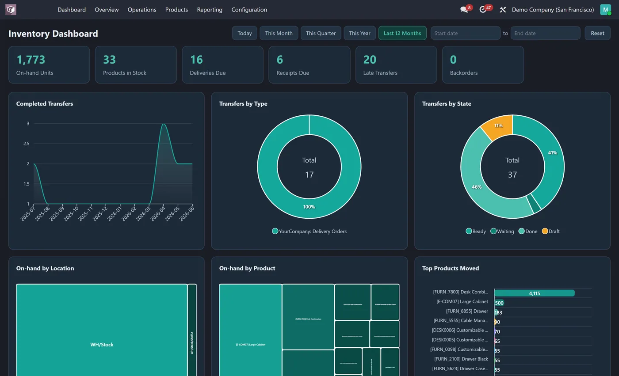Open the Backorders card
619x376 pixels.
[483, 65]
